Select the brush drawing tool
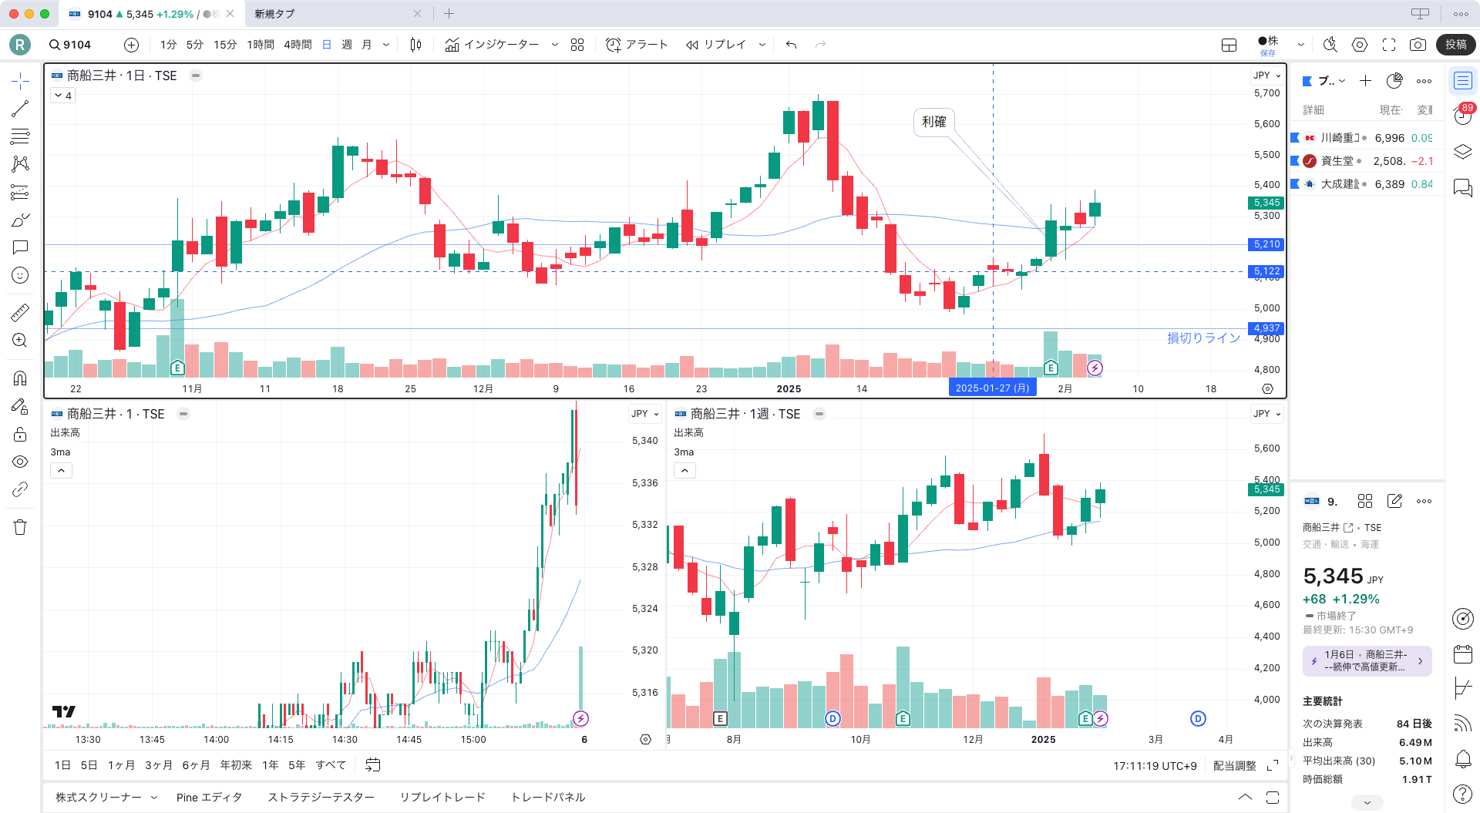The image size is (1480, 813). 20,220
